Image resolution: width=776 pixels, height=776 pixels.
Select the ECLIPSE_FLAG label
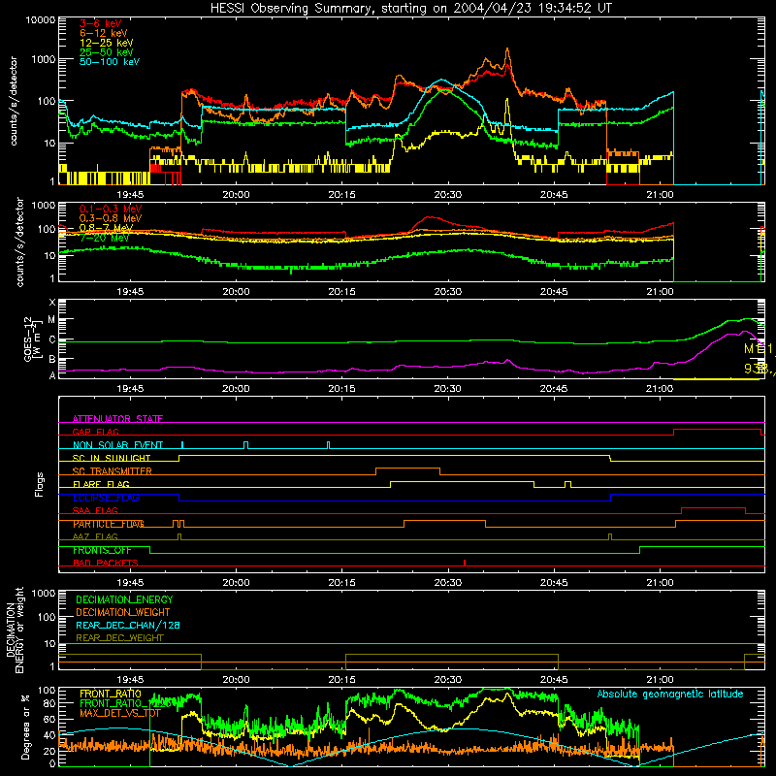[x=106, y=498]
